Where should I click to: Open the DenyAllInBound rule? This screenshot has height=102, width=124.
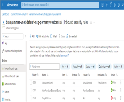coord(46,98)
